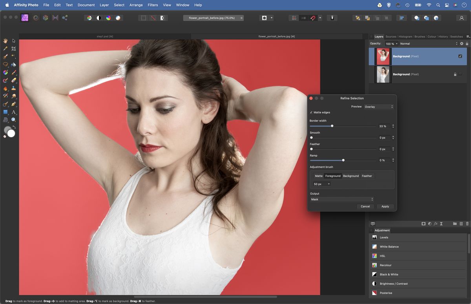Switch to the step1.psd document tab
This screenshot has width=471, height=304.
(x=105, y=36)
